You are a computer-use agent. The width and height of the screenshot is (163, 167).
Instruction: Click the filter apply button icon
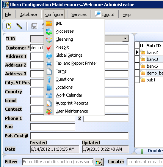(x=99, y=162)
